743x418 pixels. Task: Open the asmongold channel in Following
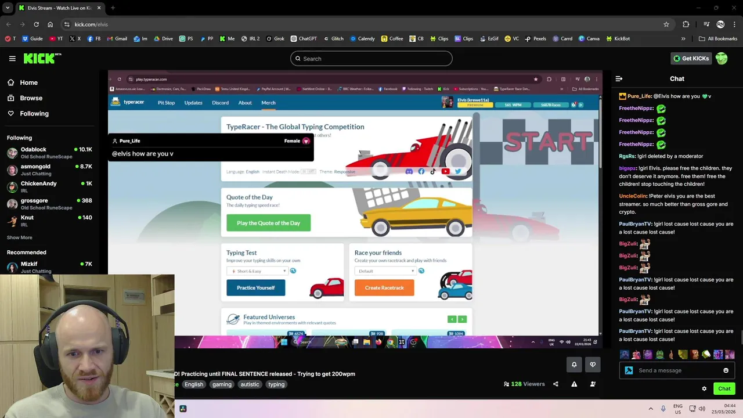pos(49,170)
